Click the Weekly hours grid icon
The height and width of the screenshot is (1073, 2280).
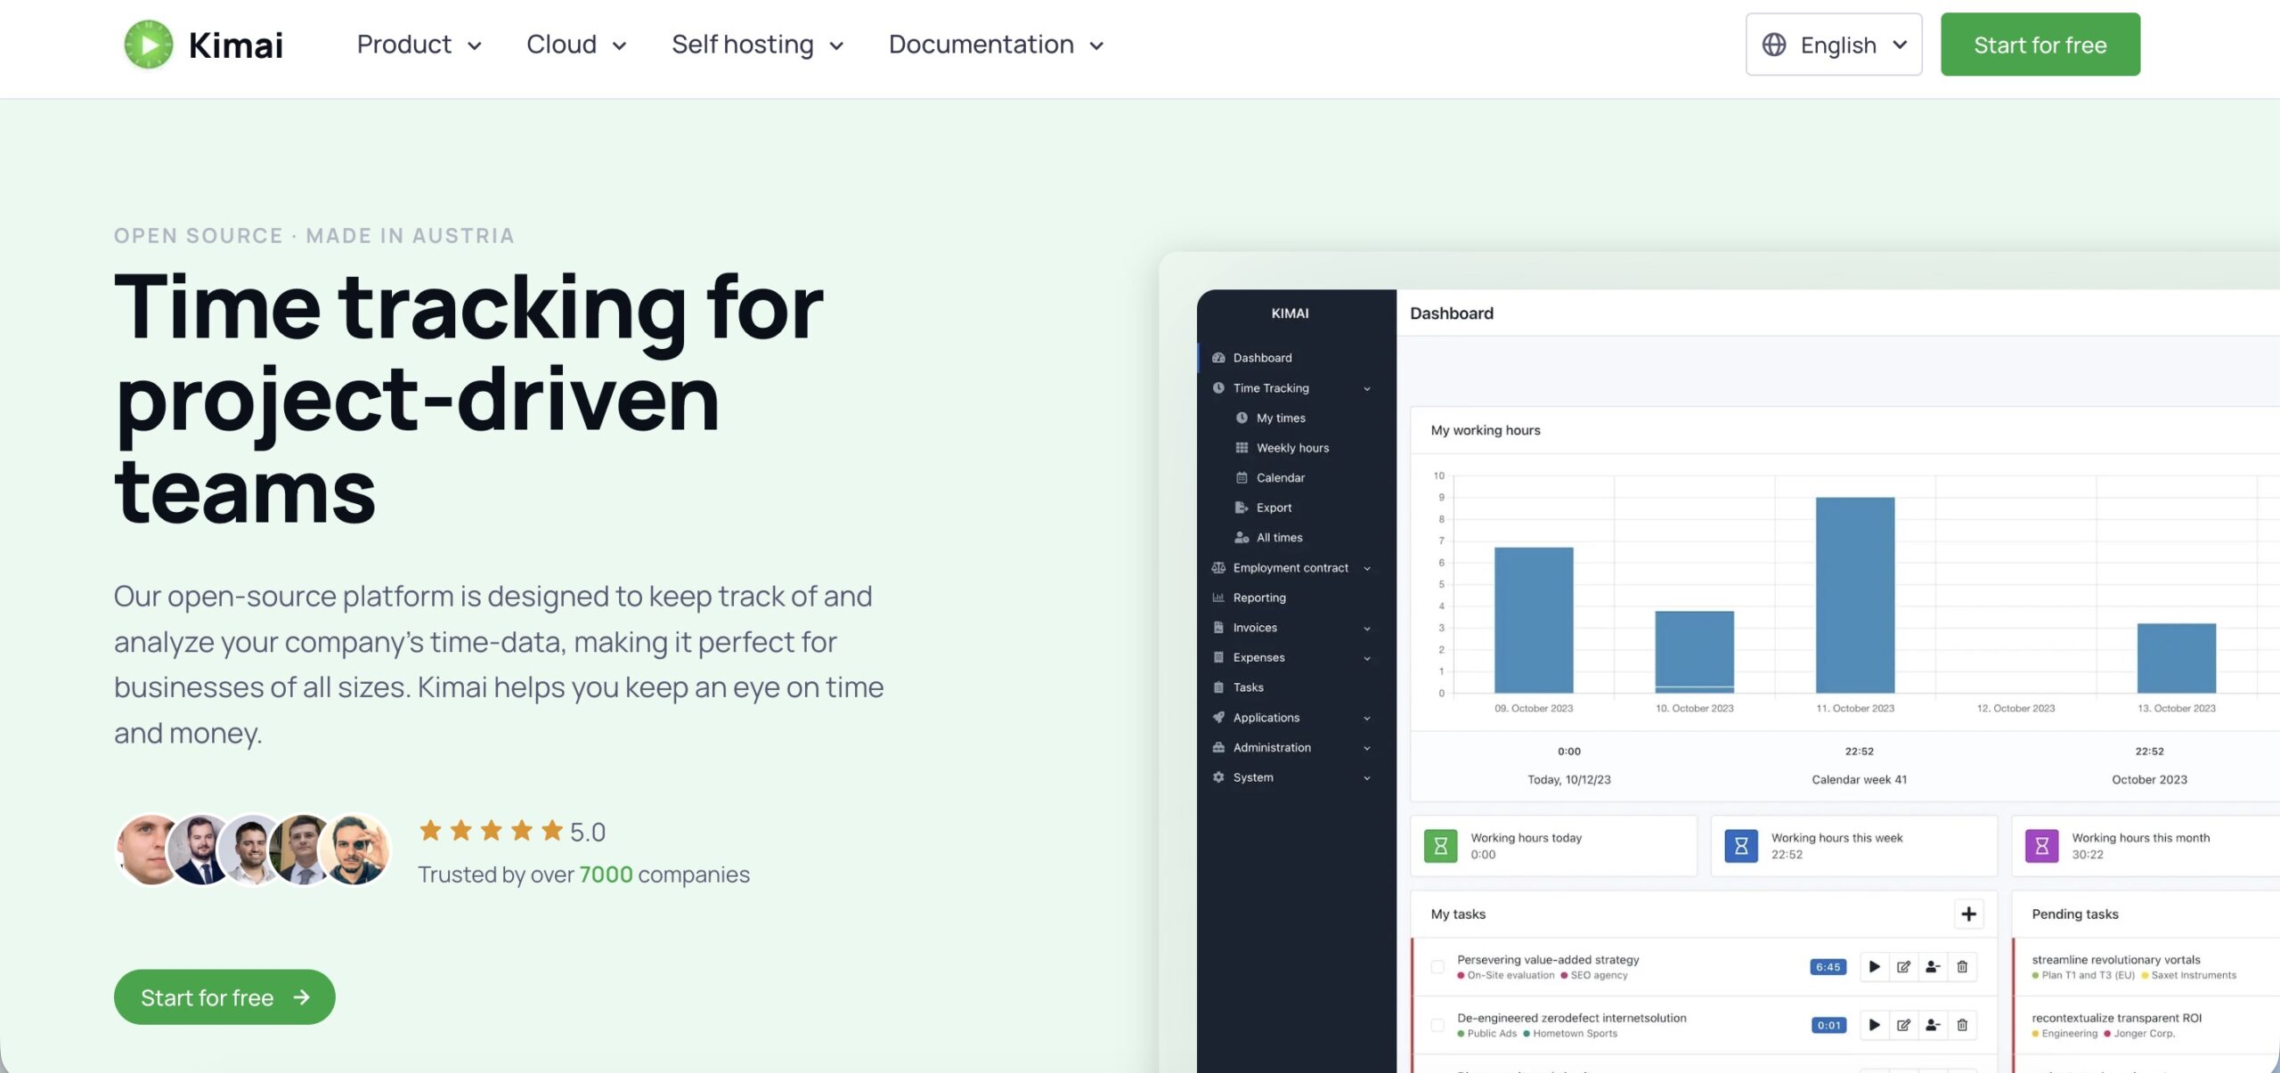(x=1242, y=448)
